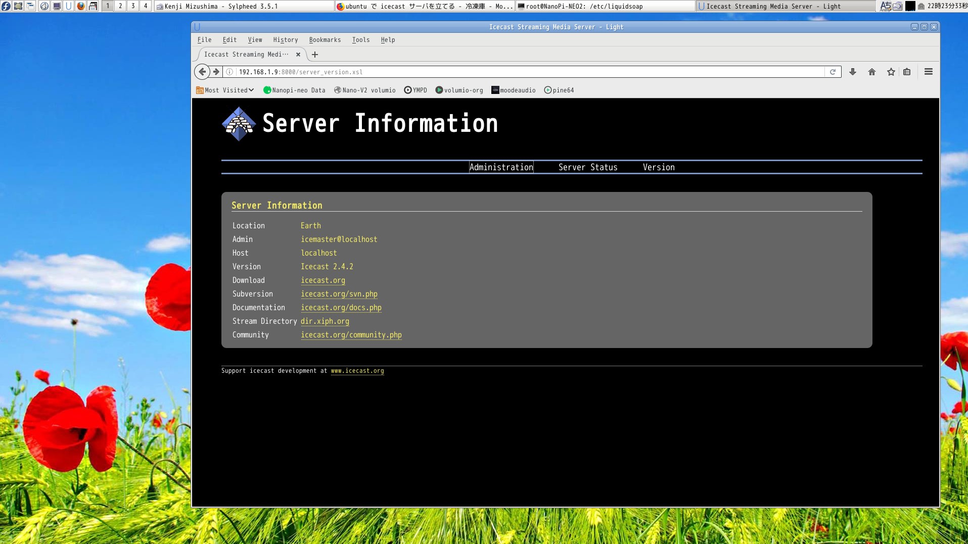This screenshot has height=544, width=968.
Task: Open the Administration page link
Action: tap(501, 167)
